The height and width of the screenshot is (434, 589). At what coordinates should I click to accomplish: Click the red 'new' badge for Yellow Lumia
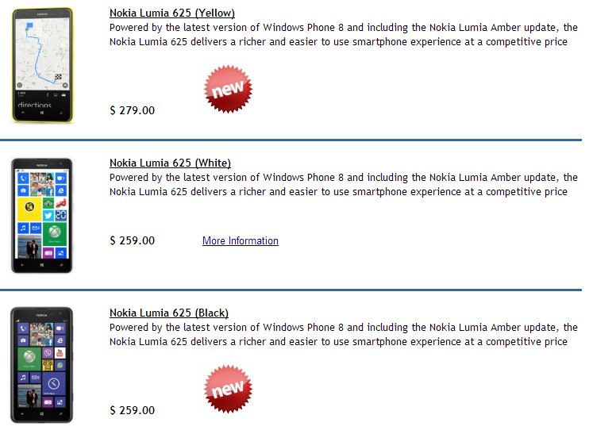228,89
